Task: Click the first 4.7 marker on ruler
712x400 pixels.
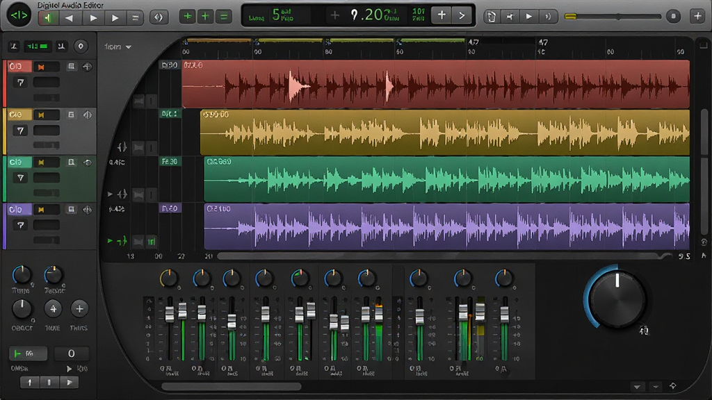Action: pos(474,42)
